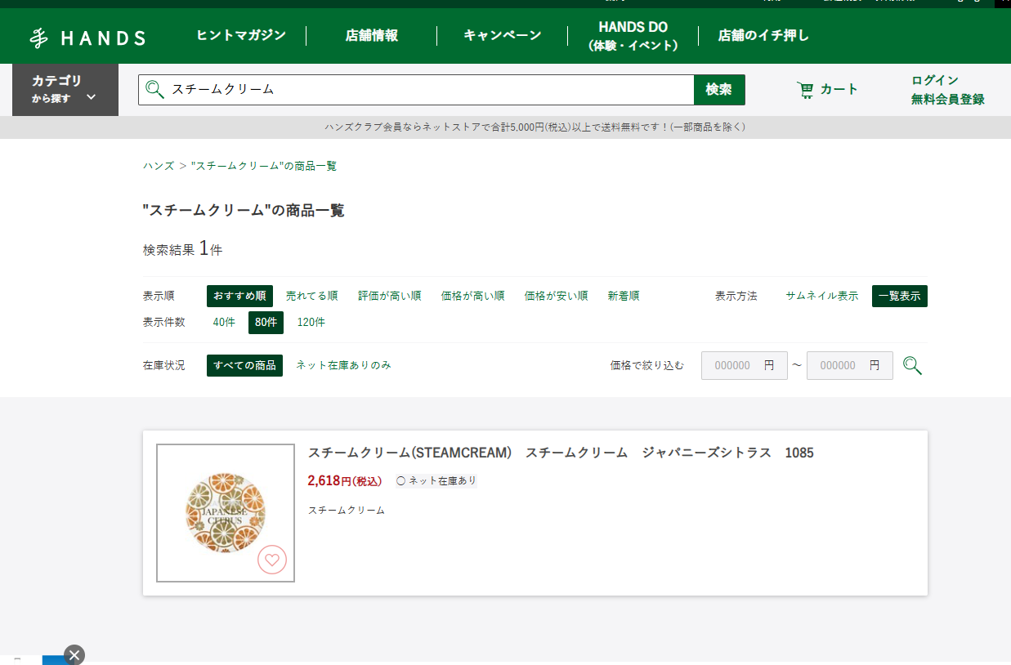Follow the ハンズ breadcrumb link
1011x665 pixels.
click(x=159, y=166)
